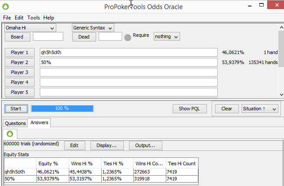Image resolution: width=284 pixels, height=186 pixels.
Task: Click the players panel vertical scrollbar thumb
Action: pyautogui.click(x=281, y=49)
